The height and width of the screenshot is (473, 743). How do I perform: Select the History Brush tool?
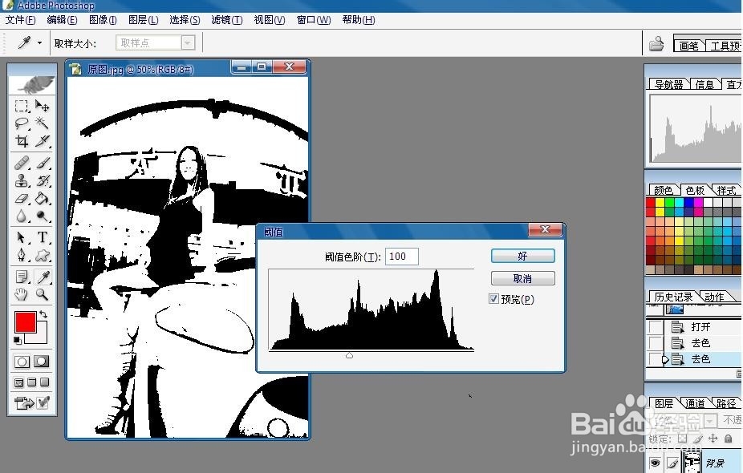[x=43, y=180]
